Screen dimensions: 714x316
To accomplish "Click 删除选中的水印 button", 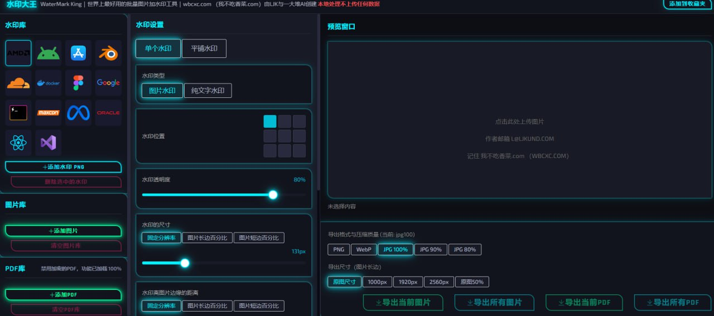I will tap(66, 182).
